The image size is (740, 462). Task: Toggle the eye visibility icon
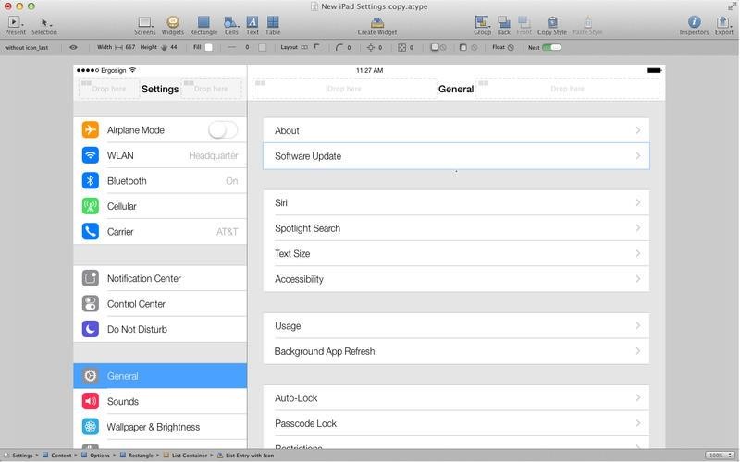coord(74,47)
